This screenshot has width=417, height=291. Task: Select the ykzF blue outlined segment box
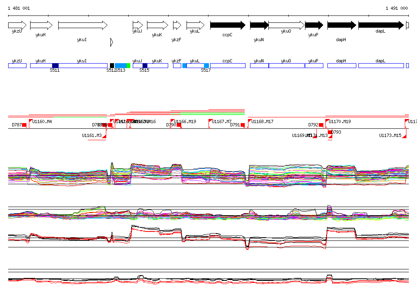pyautogui.click(x=177, y=66)
